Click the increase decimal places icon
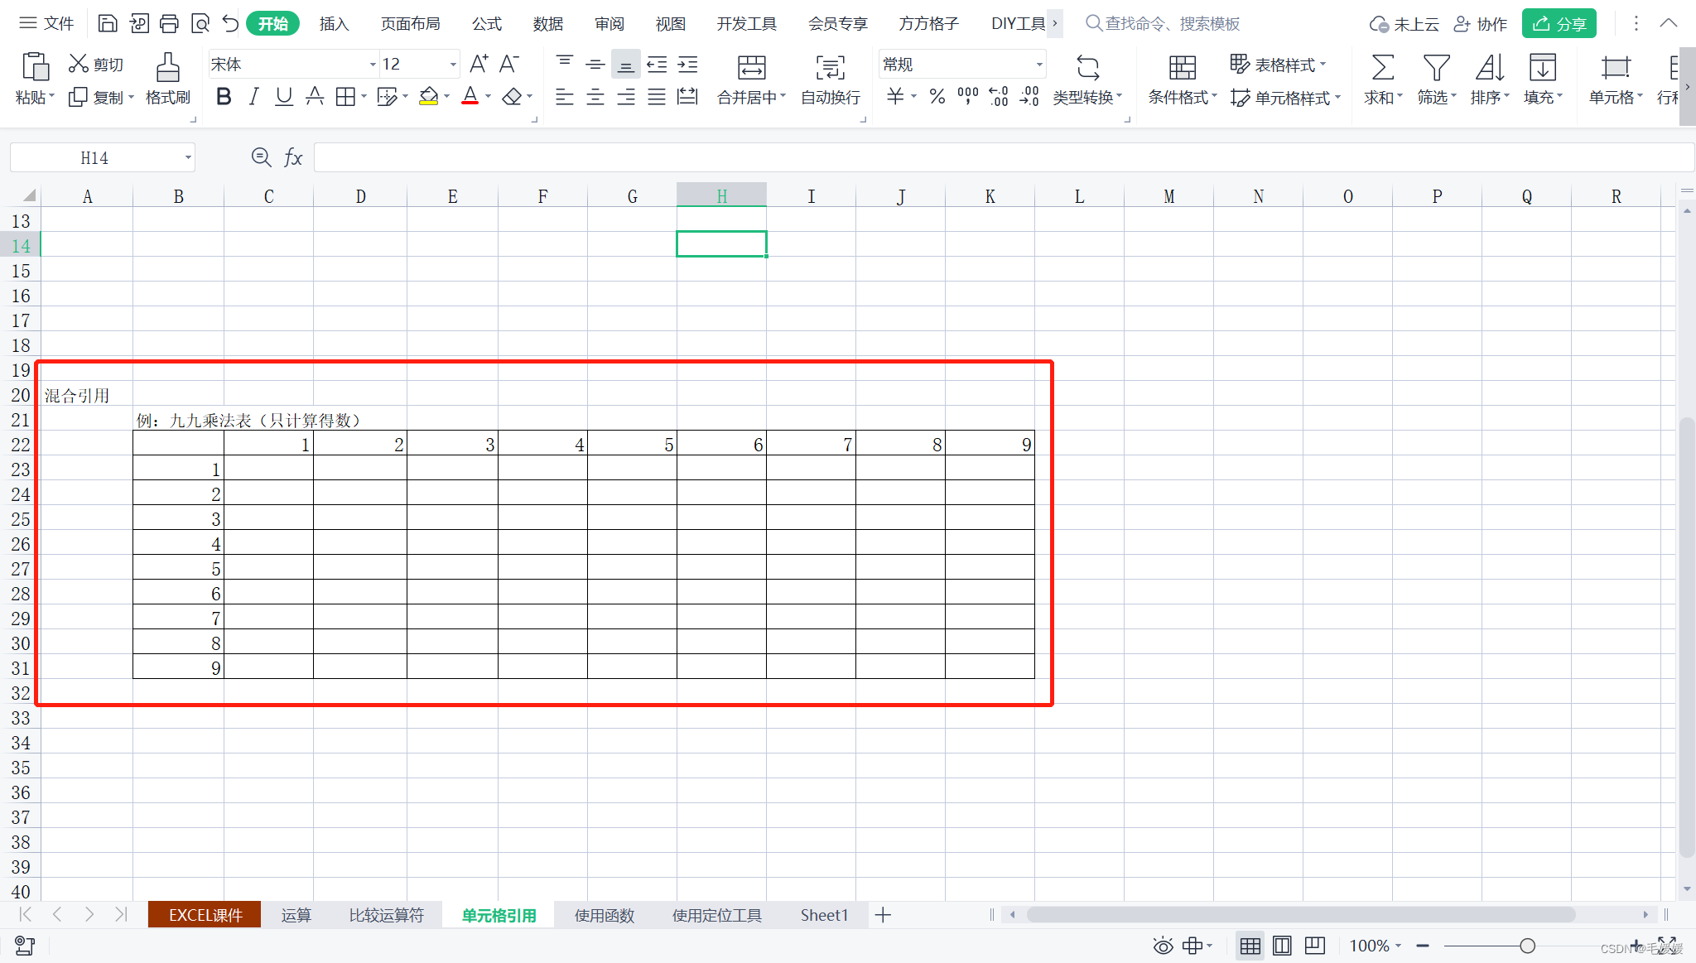Viewport: 1696px width, 963px height. pyautogui.click(x=999, y=97)
